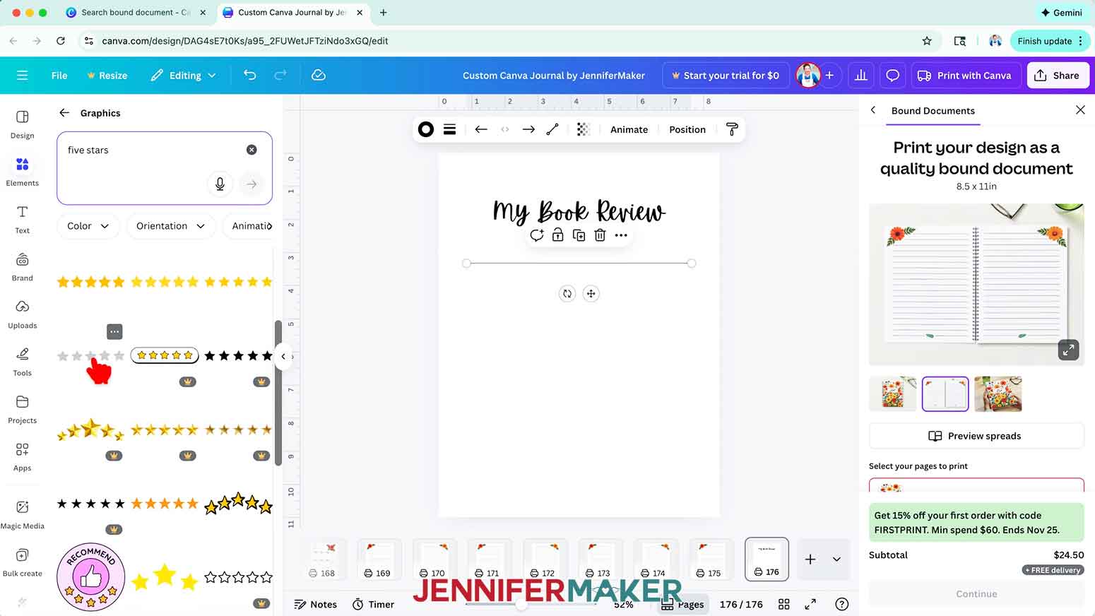
Task: Open the Orientation filter dropdown
Action: tap(170, 226)
